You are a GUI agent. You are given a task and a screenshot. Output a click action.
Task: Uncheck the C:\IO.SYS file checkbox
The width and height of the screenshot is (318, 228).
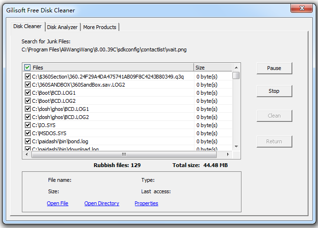coord(28,125)
